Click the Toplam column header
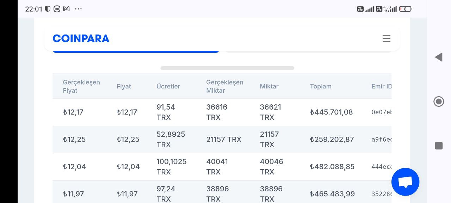451x203 pixels. tap(321, 86)
